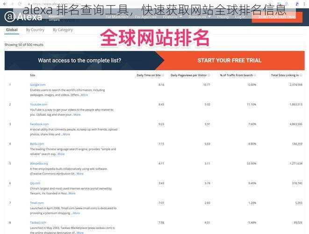Expand the Resources dropdown menu
The height and width of the screenshot is (234, 309).
(x=200, y=17)
